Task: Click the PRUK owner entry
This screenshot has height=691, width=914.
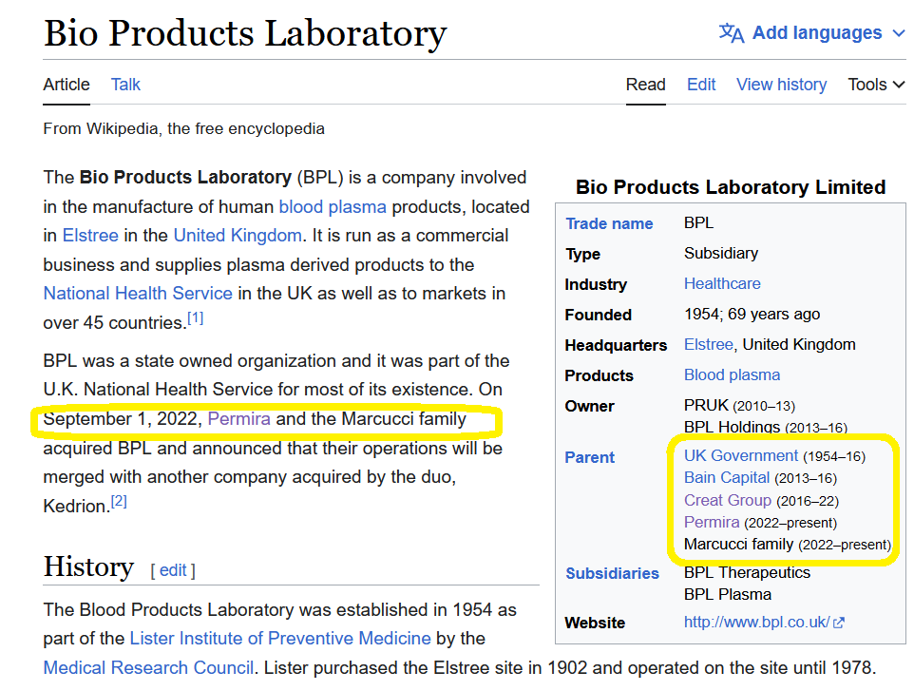Action: (x=739, y=405)
